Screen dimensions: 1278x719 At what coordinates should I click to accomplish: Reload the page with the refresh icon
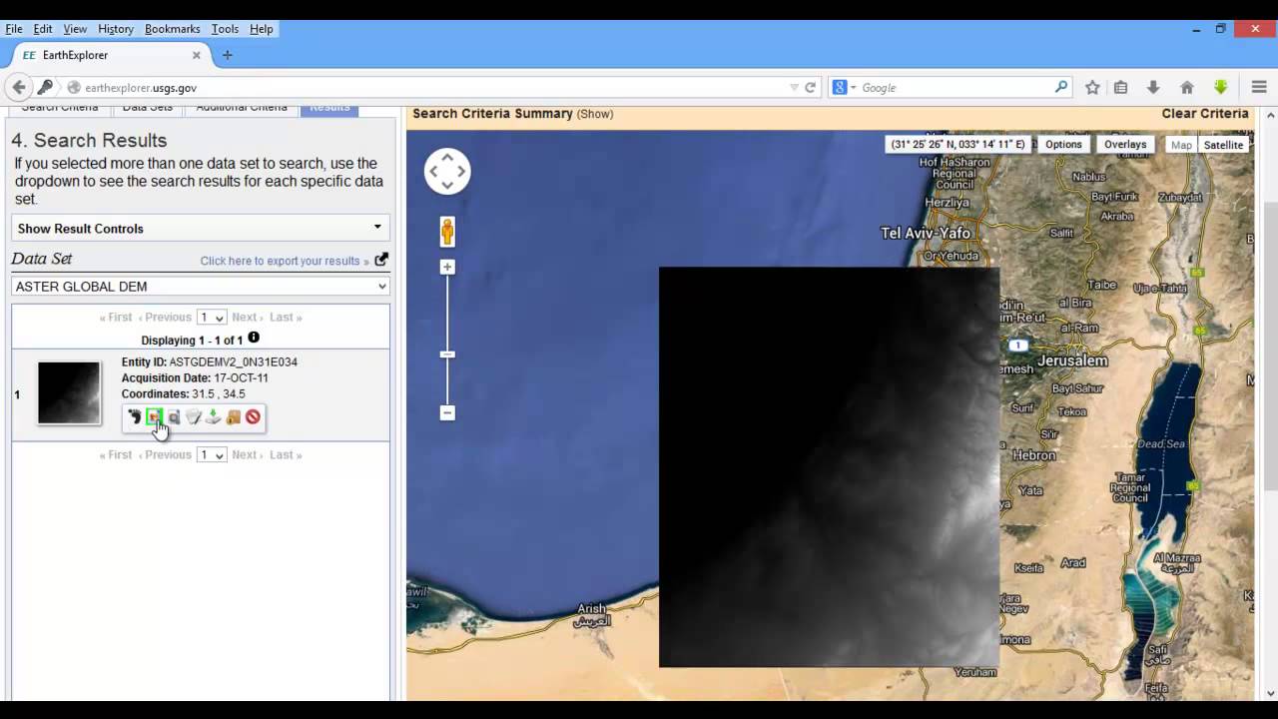pos(811,88)
